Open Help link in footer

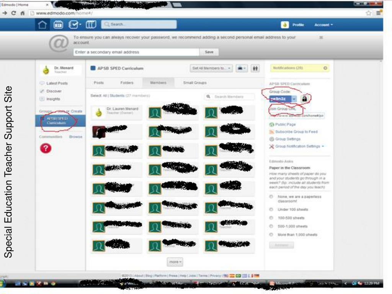pos(183,276)
